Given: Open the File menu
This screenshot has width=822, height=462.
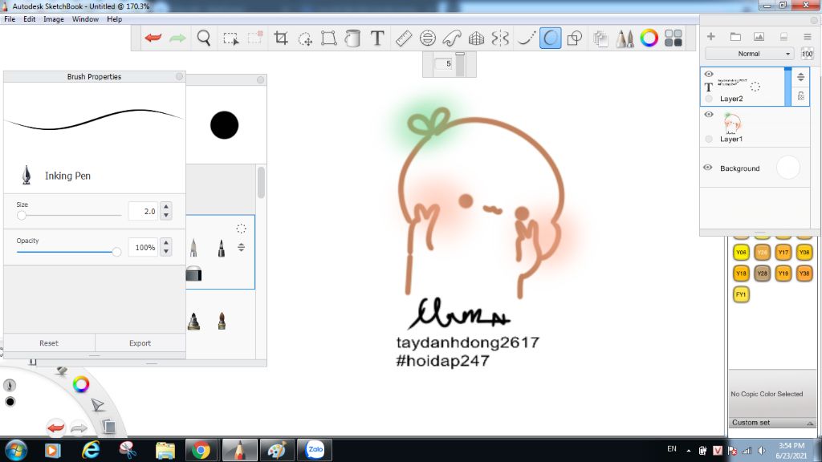Looking at the screenshot, I should [10, 19].
